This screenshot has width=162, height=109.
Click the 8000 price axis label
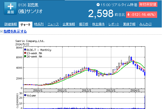pos(19,48)
